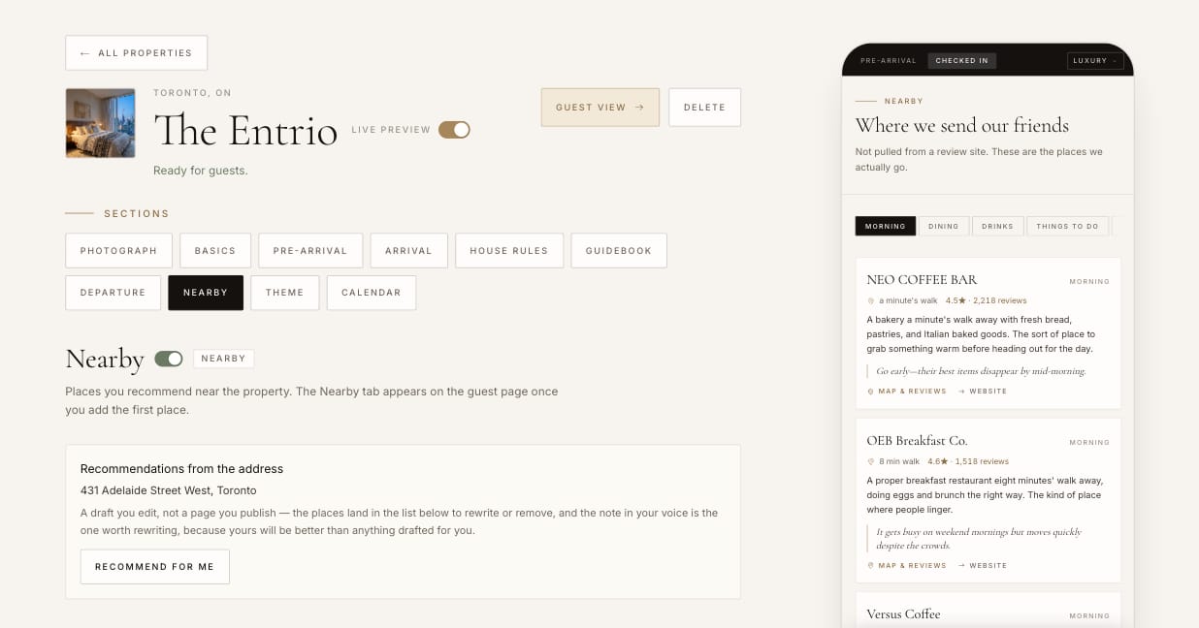Open the Pre-Arrival section button
This screenshot has height=628, width=1199.
[x=310, y=250]
